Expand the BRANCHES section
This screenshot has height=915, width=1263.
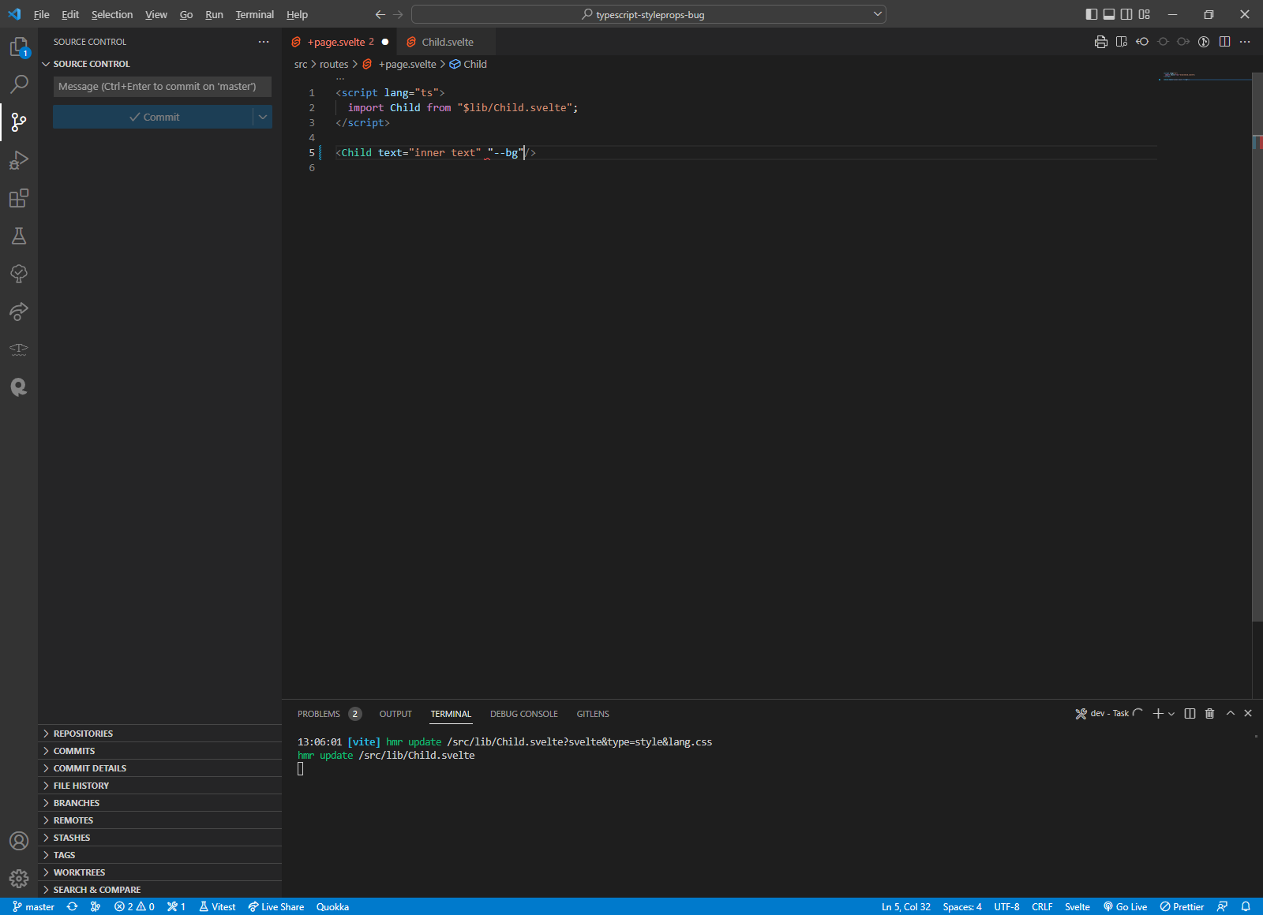point(76,802)
